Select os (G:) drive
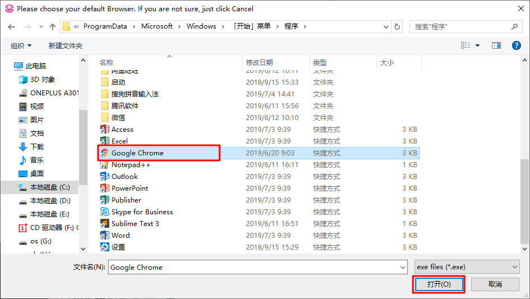The height and width of the screenshot is (299, 530). (35, 241)
